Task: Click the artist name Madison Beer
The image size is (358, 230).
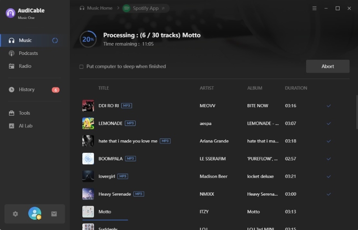Action: [x=213, y=176]
